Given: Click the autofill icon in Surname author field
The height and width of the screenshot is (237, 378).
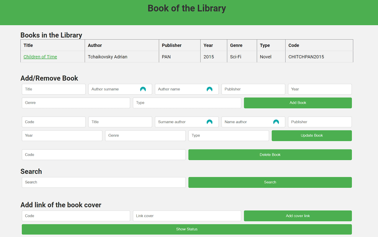Looking at the screenshot, I should tap(209, 122).
